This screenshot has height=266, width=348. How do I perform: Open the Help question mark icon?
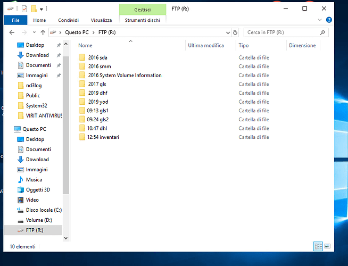329,20
